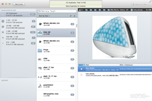Image resolution: width=152 pixels, height=101 pixels.
Task: Click the iOS8 thumbnail icon
Action: 40,59
